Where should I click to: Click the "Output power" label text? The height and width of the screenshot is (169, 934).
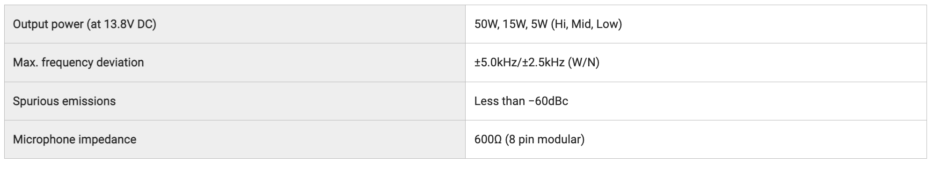[x=48, y=24]
